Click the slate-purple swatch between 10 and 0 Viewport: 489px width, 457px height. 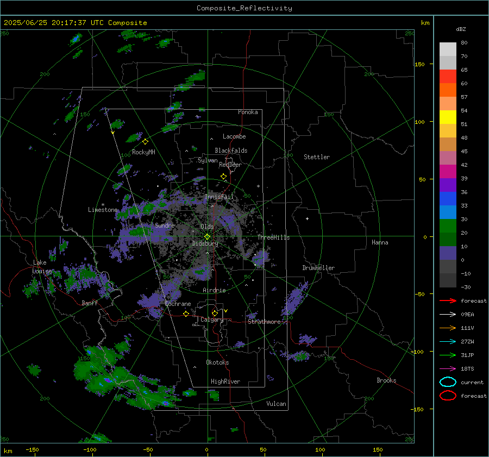448,253
